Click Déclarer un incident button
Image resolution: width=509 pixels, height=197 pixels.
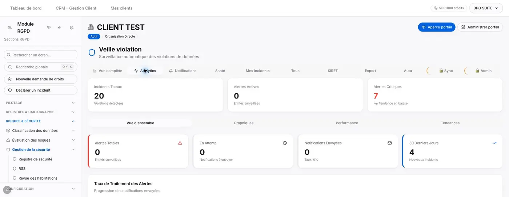tap(41, 90)
